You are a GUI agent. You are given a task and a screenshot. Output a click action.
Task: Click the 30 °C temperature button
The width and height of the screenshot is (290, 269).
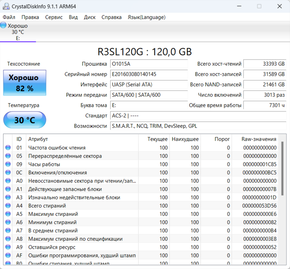coord(25,120)
